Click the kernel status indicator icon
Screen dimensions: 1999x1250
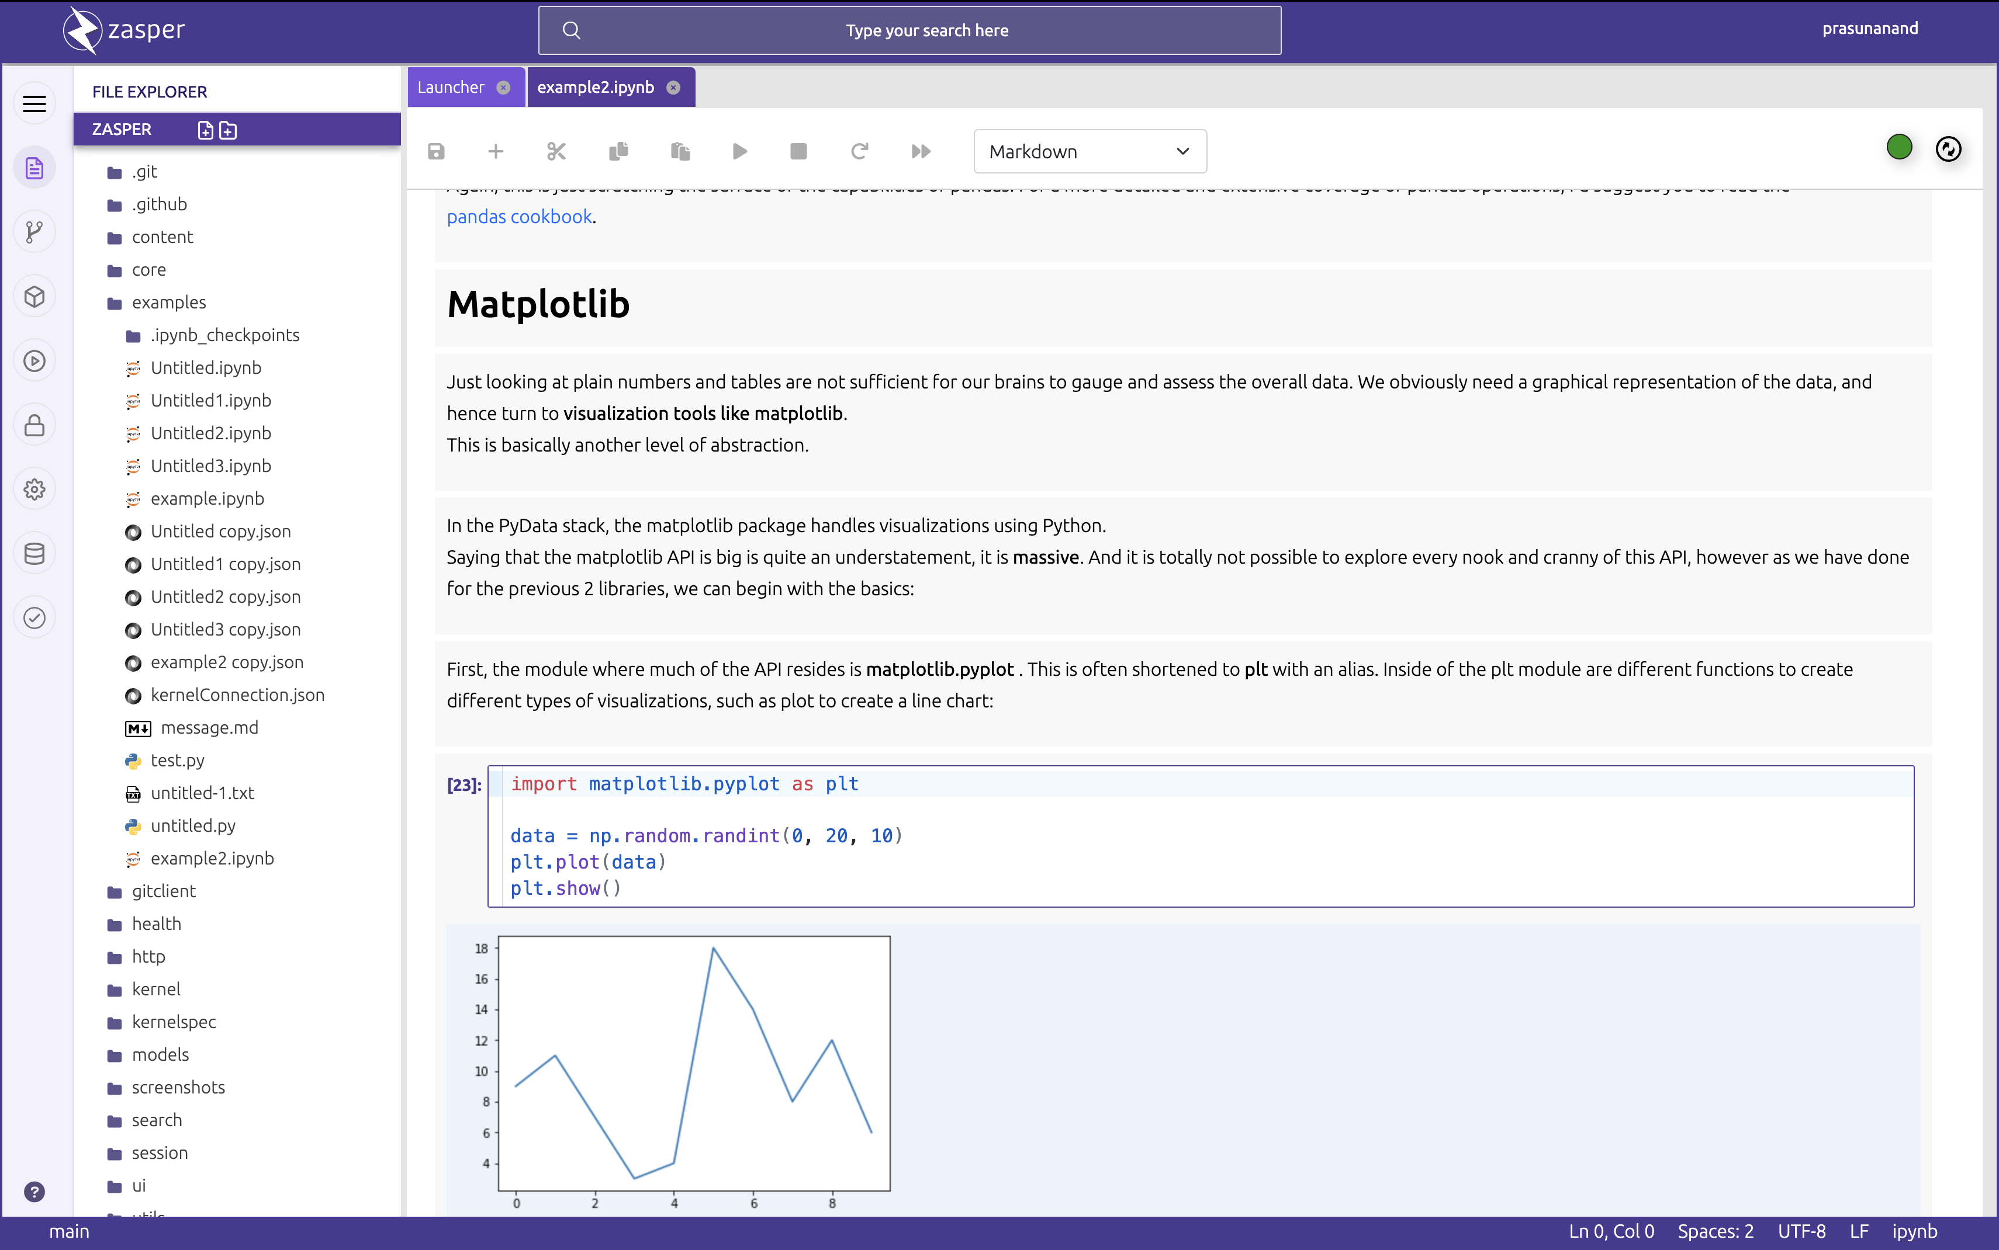click(x=1900, y=148)
